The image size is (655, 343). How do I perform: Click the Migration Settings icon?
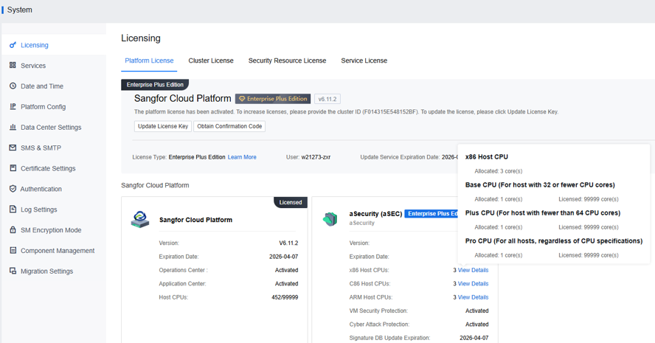pos(13,271)
